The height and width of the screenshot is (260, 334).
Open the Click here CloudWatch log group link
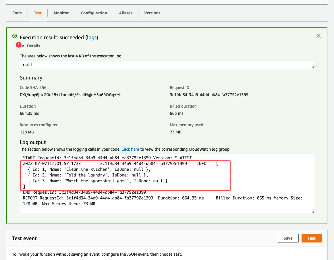click(x=130, y=149)
